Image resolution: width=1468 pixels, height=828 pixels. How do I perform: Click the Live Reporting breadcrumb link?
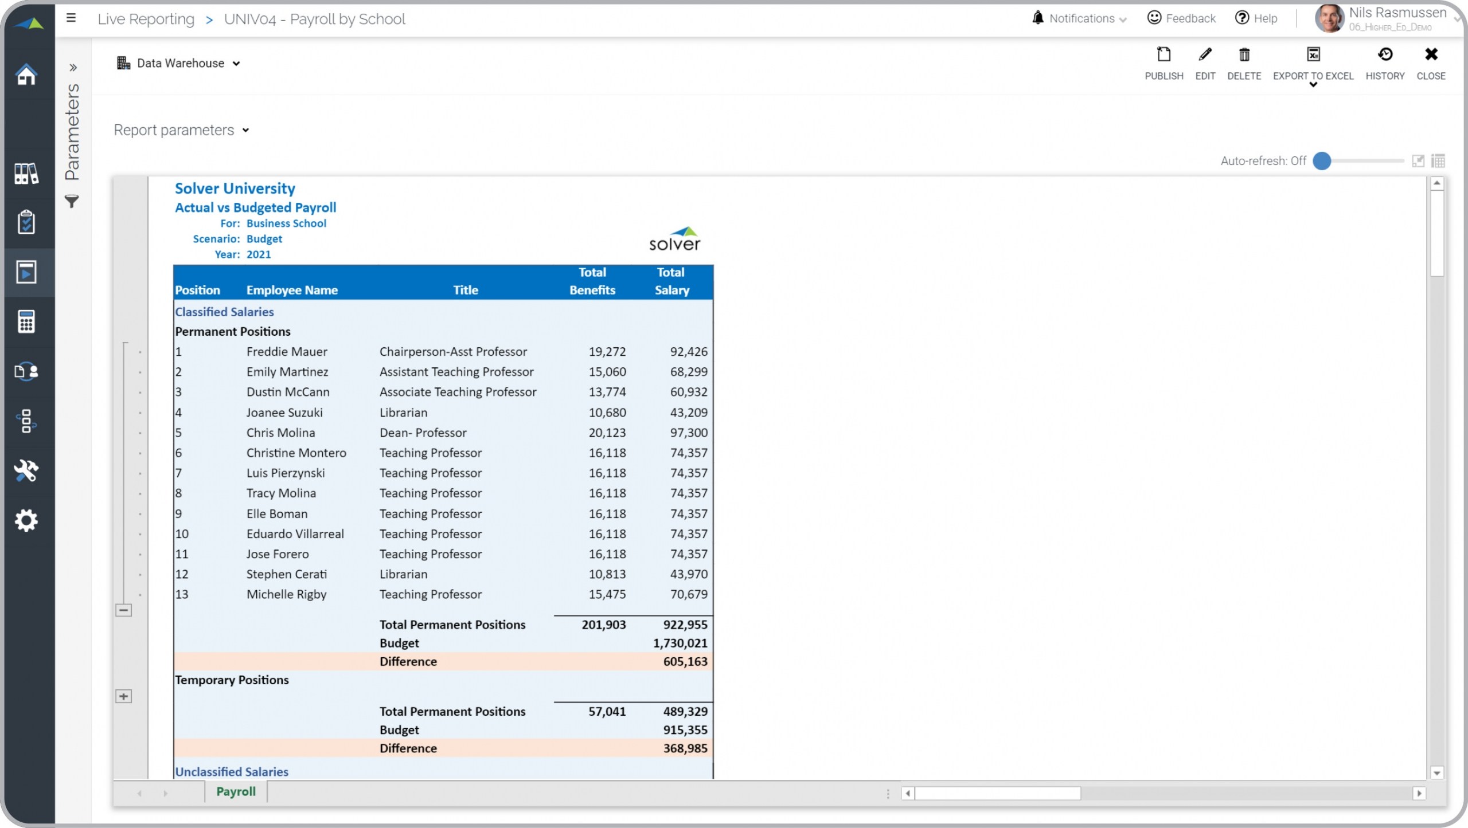click(x=146, y=19)
